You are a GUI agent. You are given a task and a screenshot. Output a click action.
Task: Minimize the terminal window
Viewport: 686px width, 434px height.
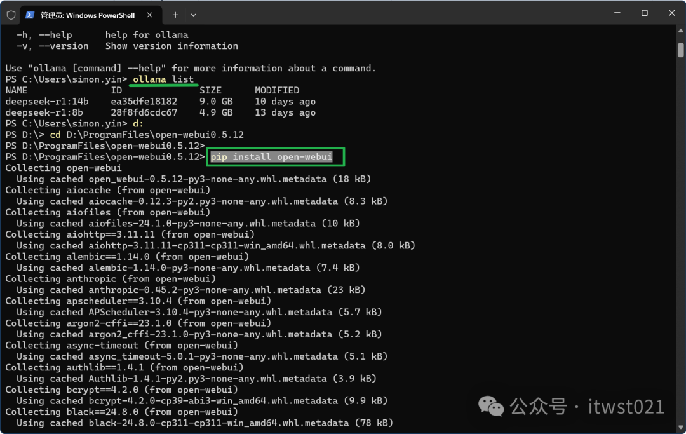[617, 13]
